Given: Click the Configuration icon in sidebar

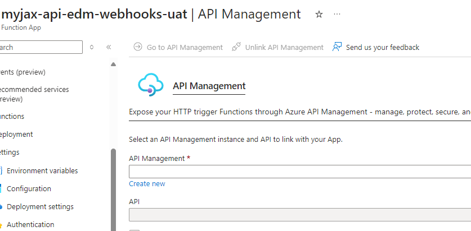Looking at the screenshot, I should pos(1,188).
